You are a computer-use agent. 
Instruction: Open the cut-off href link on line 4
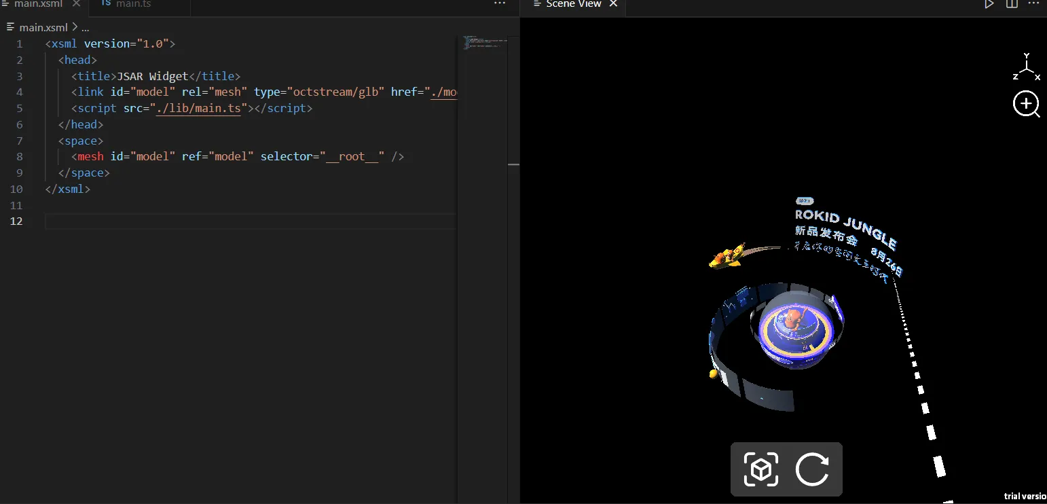coord(444,92)
